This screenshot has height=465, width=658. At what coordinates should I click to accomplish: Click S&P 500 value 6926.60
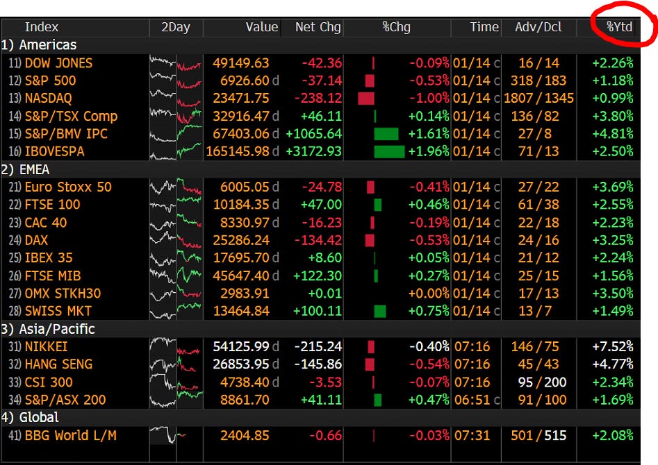coord(245,81)
